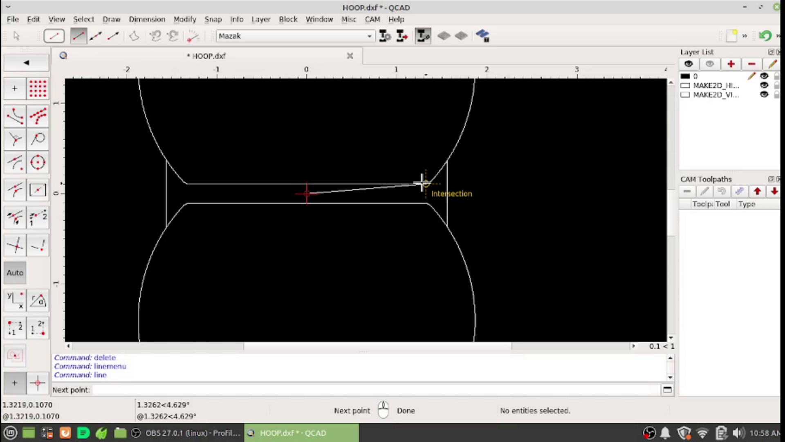Screen dimensions: 785x442
Task: Close the HOOP.dxf tab
Action: (350, 56)
